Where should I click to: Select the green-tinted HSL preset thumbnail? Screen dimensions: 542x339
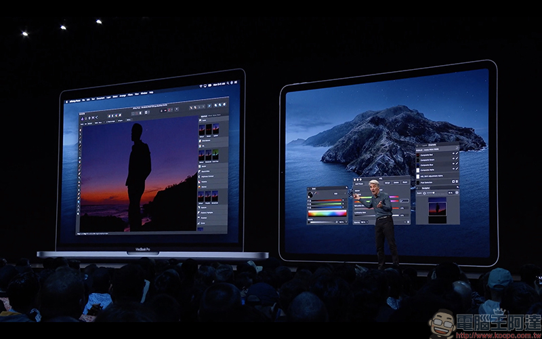pos(215,155)
